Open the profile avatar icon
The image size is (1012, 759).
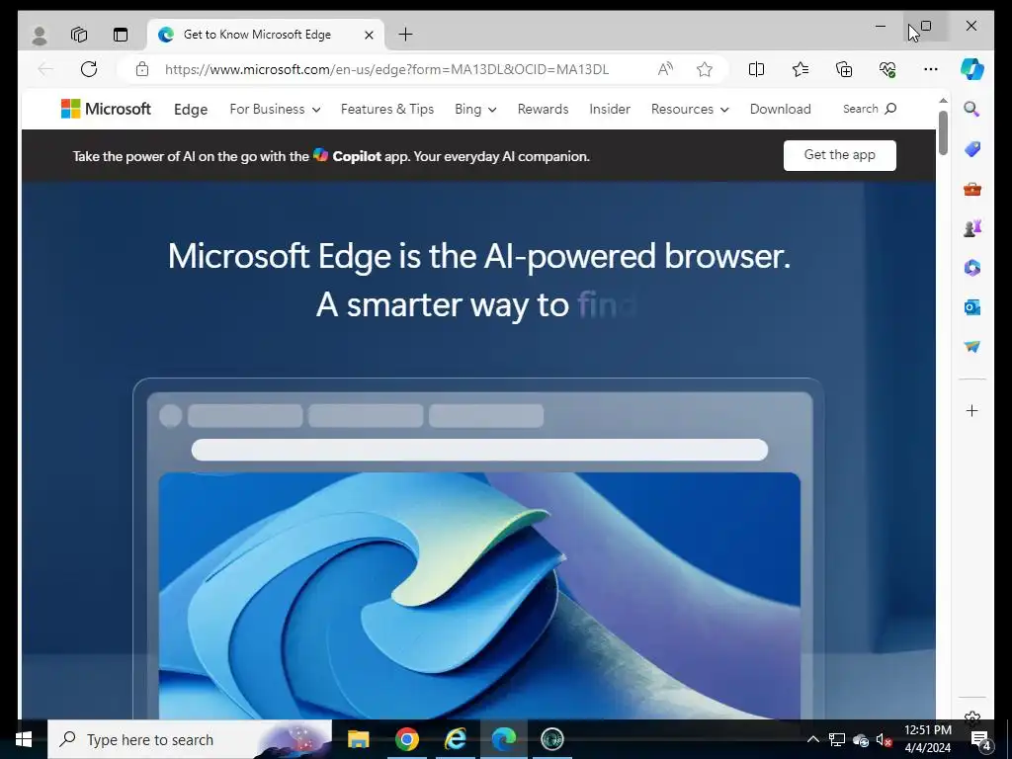pos(40,35)
